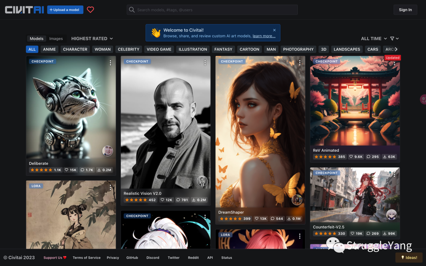
Task: Click the search models input field
Action: coord(212,10)
